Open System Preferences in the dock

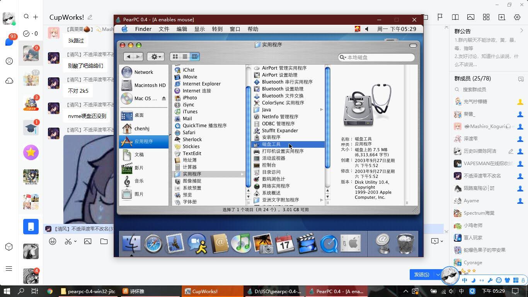(x=351, y=244)
